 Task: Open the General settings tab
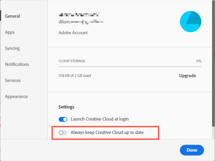click(x=13, y=16)
